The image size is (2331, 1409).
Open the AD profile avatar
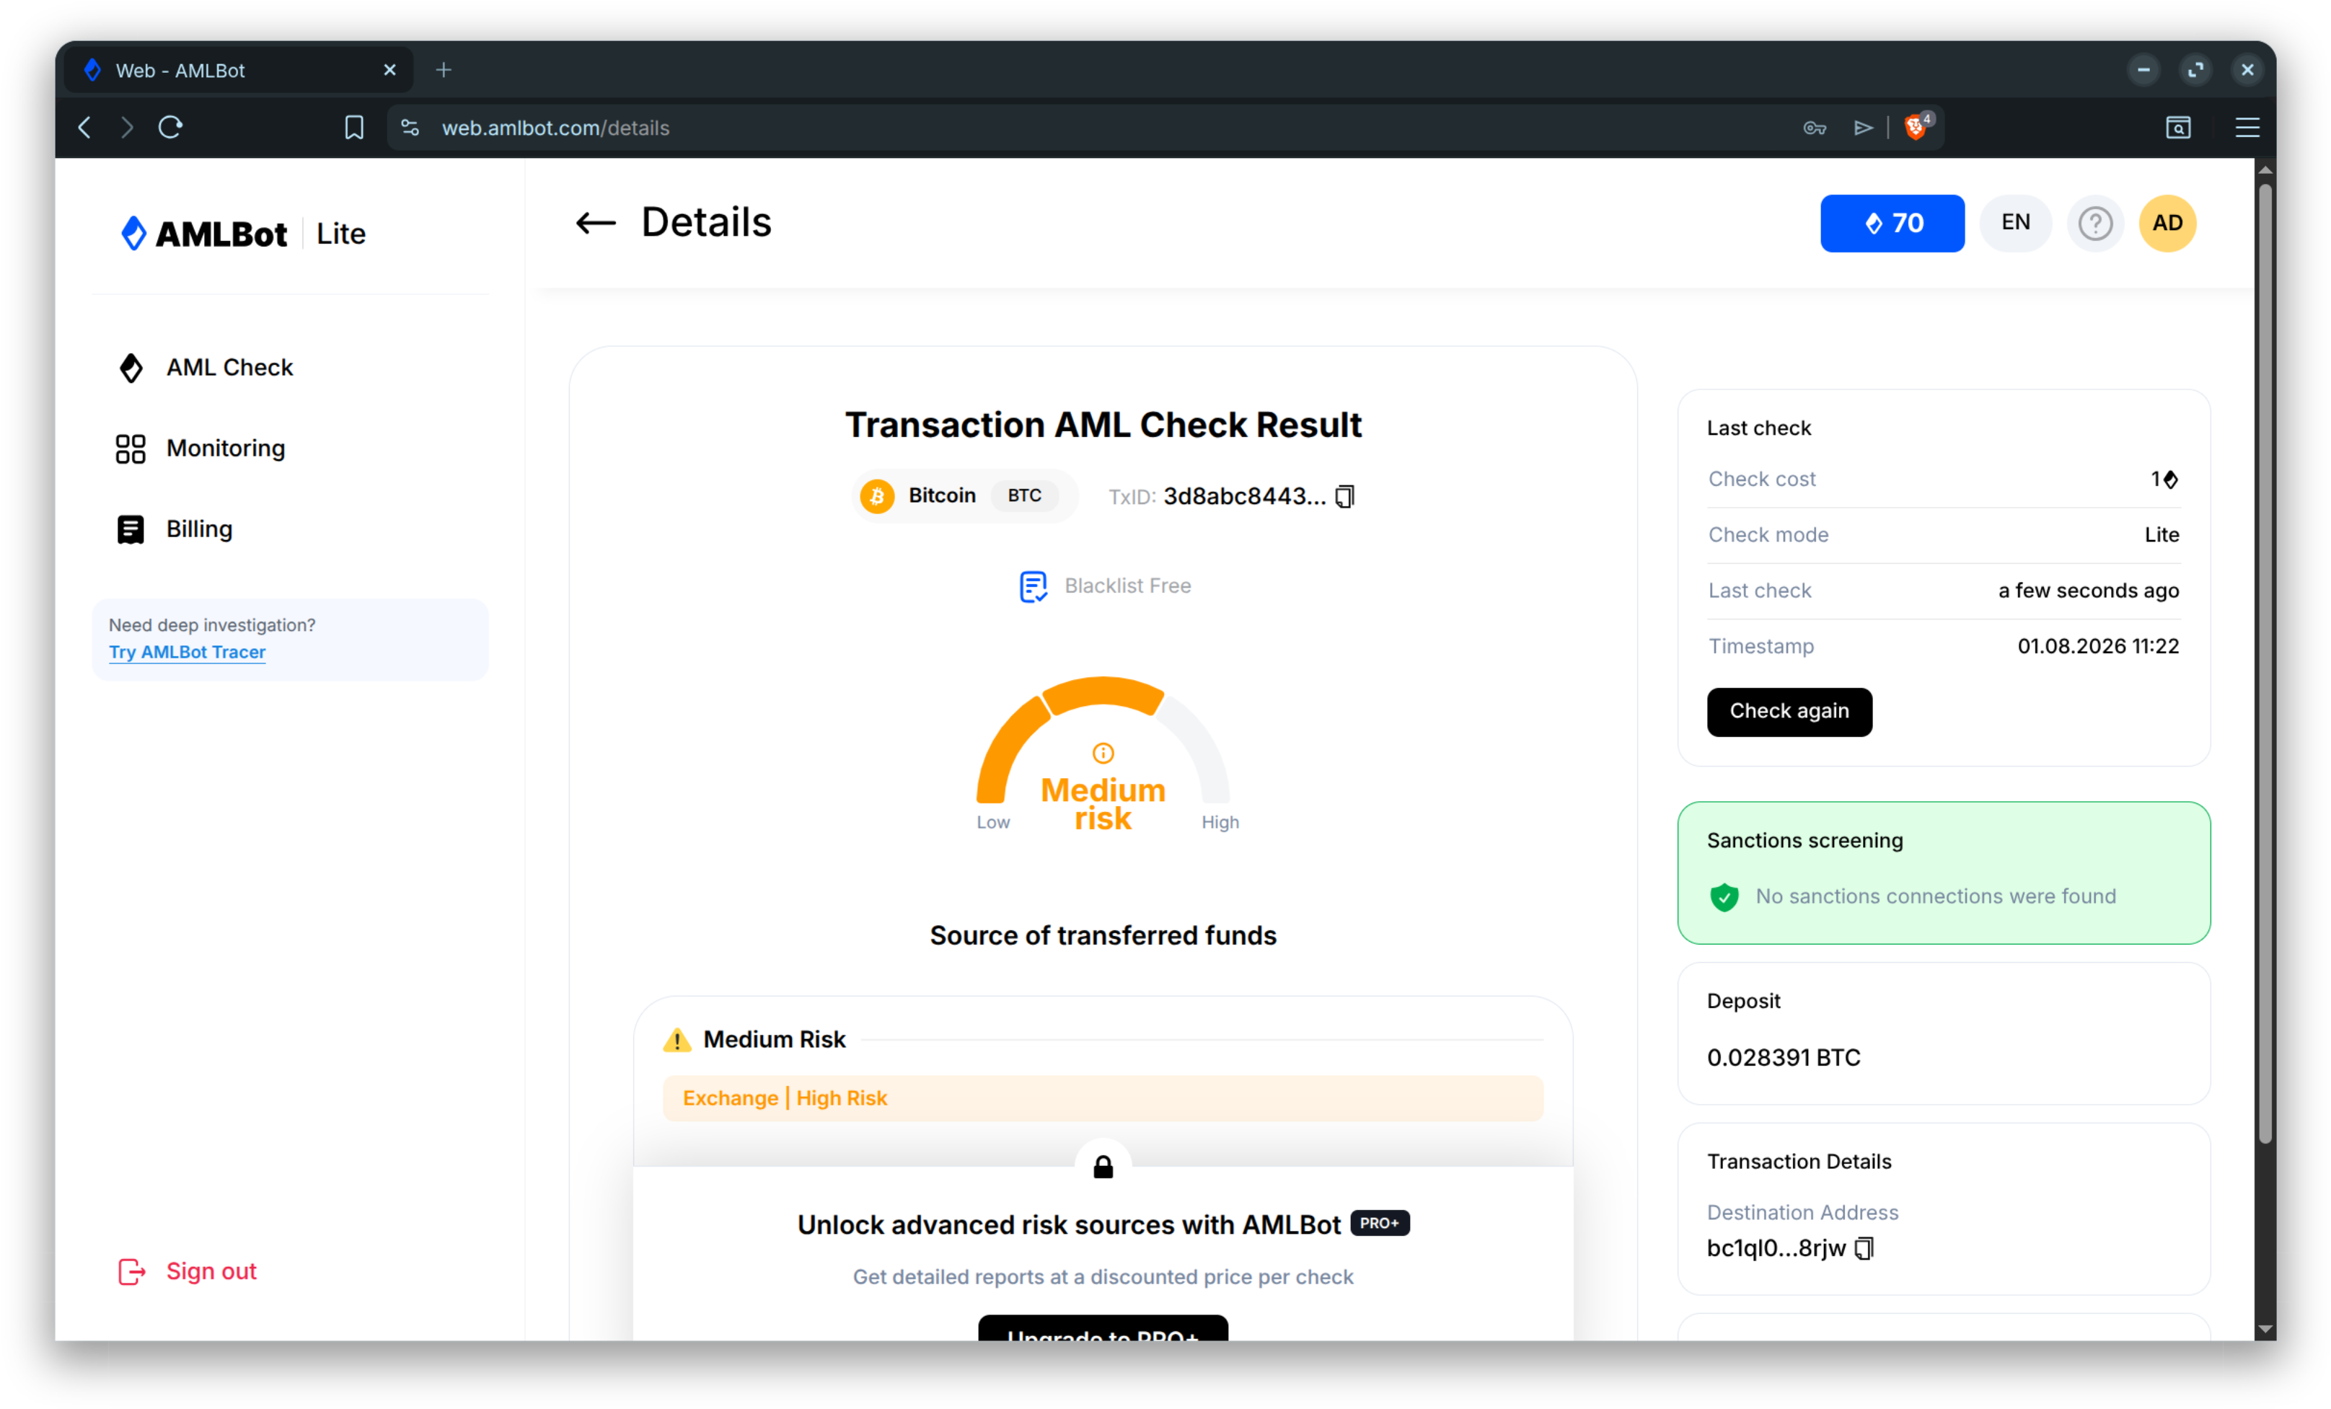click(2167, 223)
